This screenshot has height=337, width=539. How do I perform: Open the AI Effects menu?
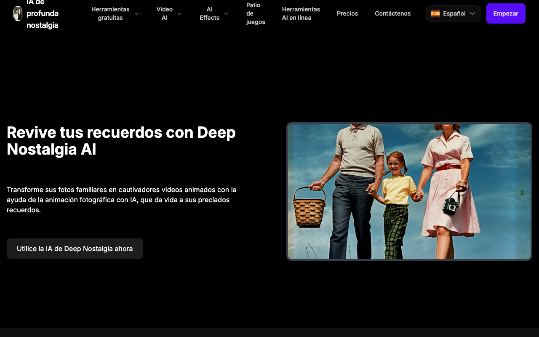click(209, 13)
